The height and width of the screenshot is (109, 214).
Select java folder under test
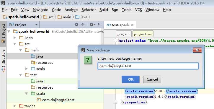[37, 81]
